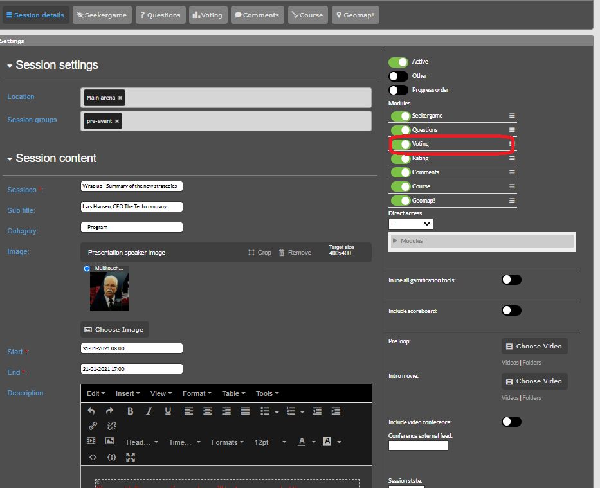The width and height of the screenshot is (600, 488).
Task: Expand the Modules disclosure section
Action: pos(395,241)
